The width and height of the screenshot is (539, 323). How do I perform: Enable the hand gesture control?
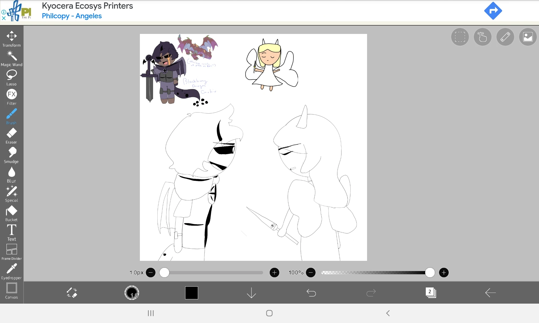(482, 37)
